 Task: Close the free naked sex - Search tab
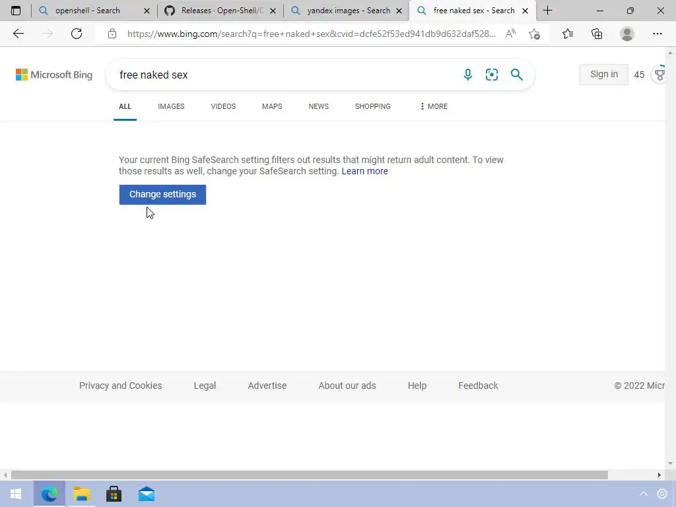click(x=525, y=11)
